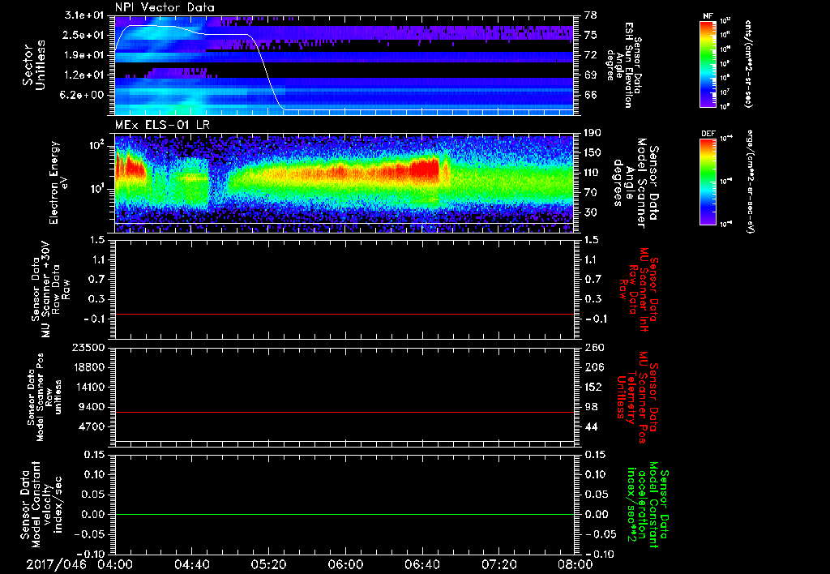
Task: Click the Sector Unitless axis title
Action: click(34, 65)
